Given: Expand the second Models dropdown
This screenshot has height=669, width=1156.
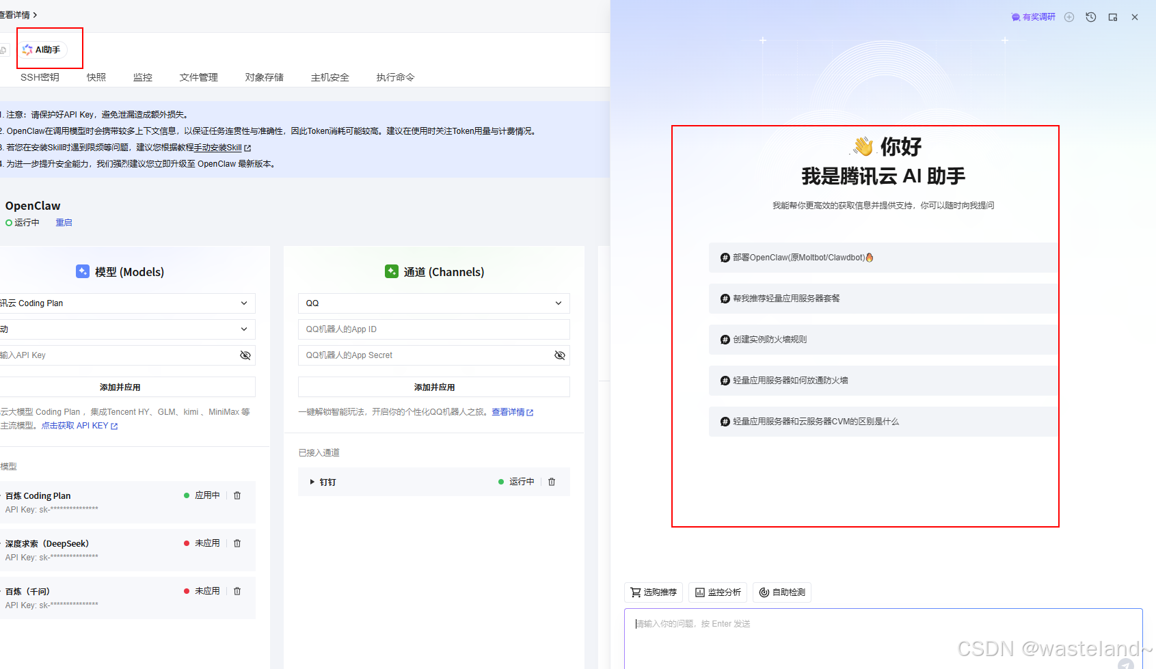Looking at the screenshot, I should click(x=128, y=329).
